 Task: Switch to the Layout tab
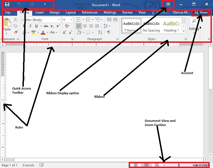tap(71, 12)
